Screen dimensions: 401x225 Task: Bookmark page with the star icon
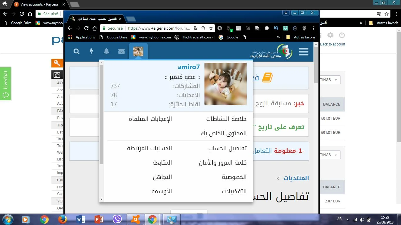click(x=211, y=28)
